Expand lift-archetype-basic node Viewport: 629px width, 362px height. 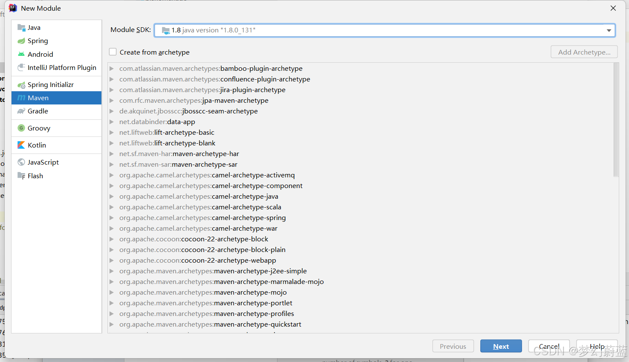112,133
